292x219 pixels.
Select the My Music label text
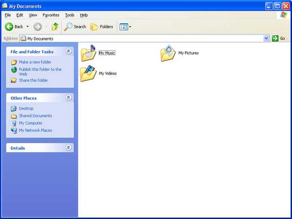[107, 53]
